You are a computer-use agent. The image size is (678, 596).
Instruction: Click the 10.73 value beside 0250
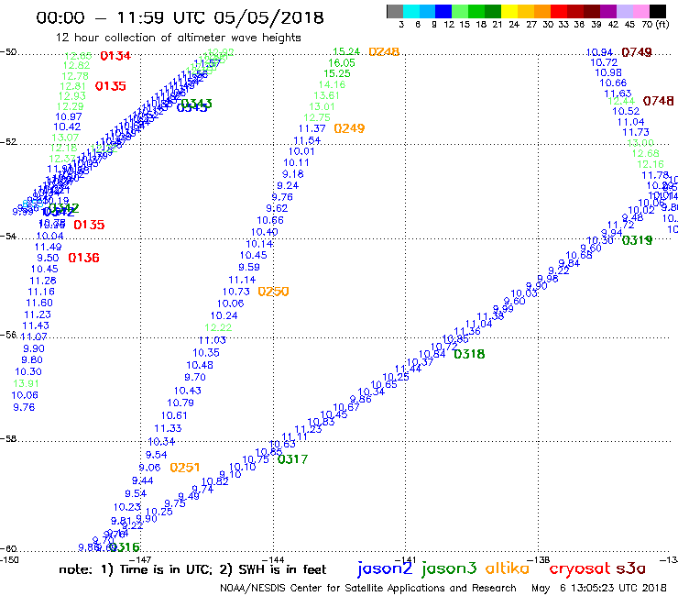[236, 292]
